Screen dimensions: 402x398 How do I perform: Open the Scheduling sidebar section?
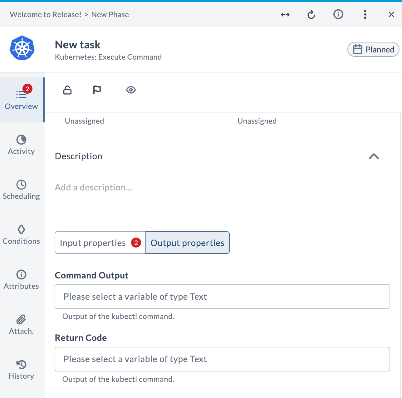pyautogui.click(x=21, y=190)
